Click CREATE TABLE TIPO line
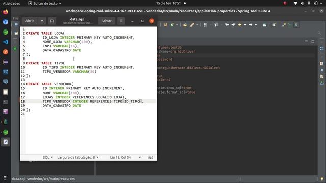 click(45, 63)
